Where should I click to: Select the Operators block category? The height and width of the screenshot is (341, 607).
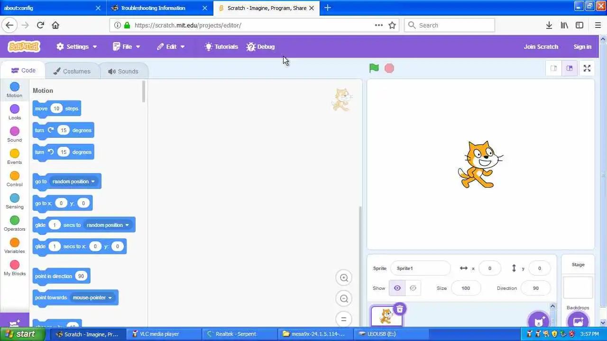pyautogui.click(x=15, y=224)
